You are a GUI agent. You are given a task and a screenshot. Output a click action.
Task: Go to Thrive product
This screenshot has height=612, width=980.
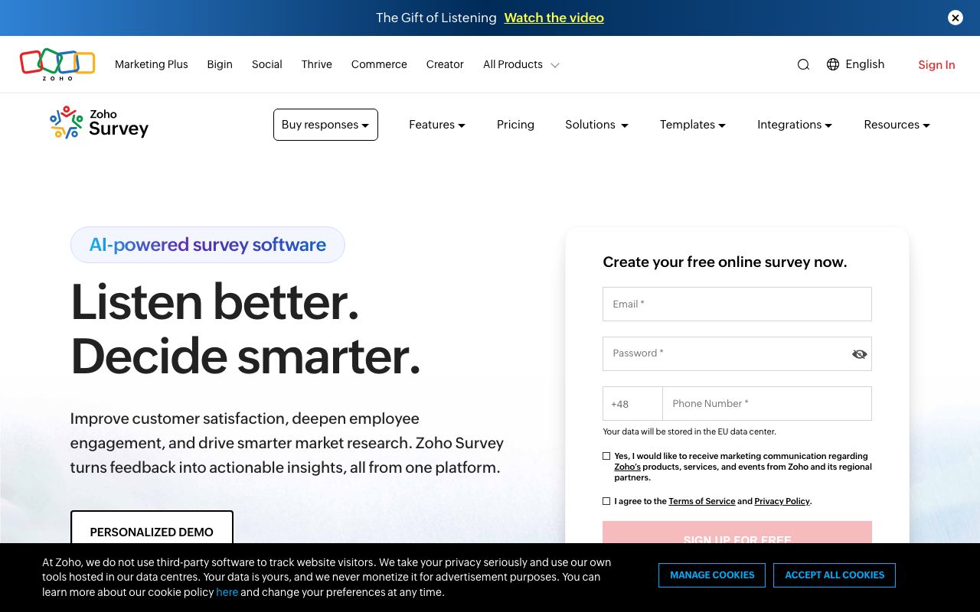[317, 64]
